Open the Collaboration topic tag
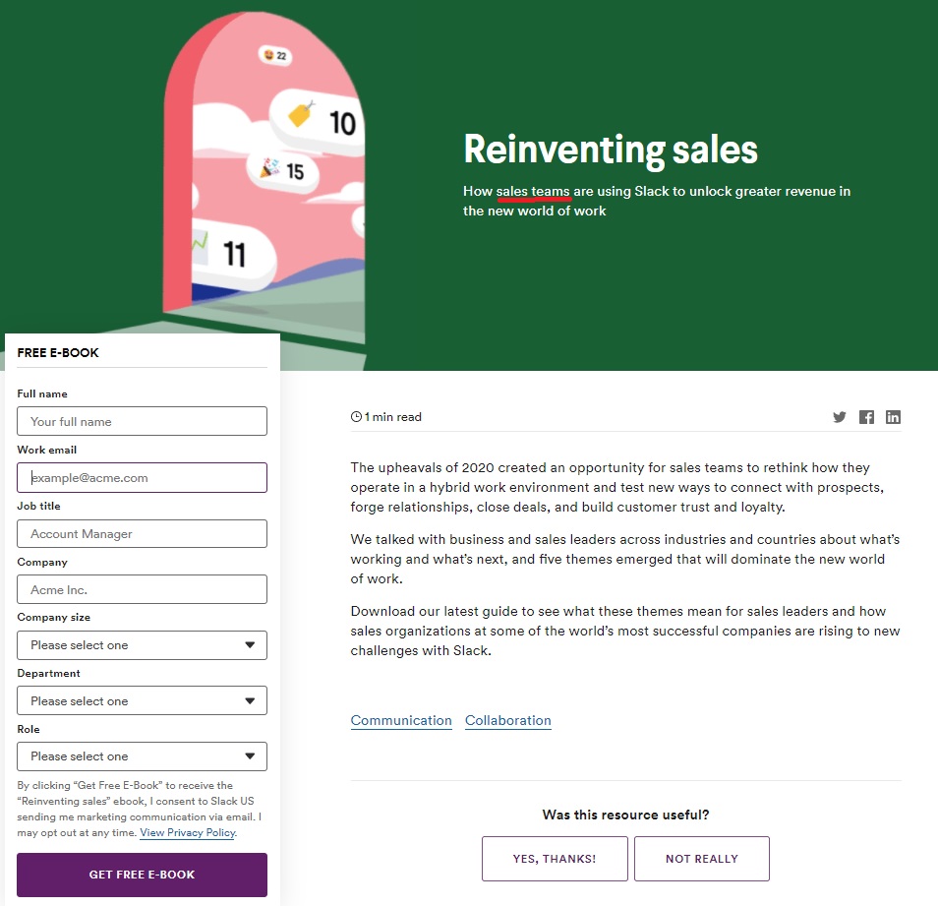Viewport: 938px width, 906px height. tap(507, 720)
